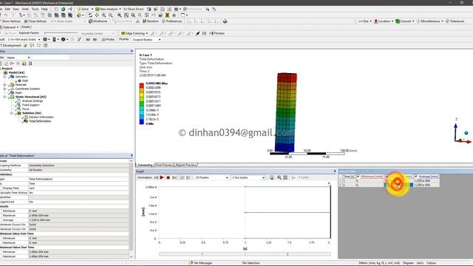Screen dimensions: 473x266
Task: Open annotation Preferences
Action: [172, 21]
